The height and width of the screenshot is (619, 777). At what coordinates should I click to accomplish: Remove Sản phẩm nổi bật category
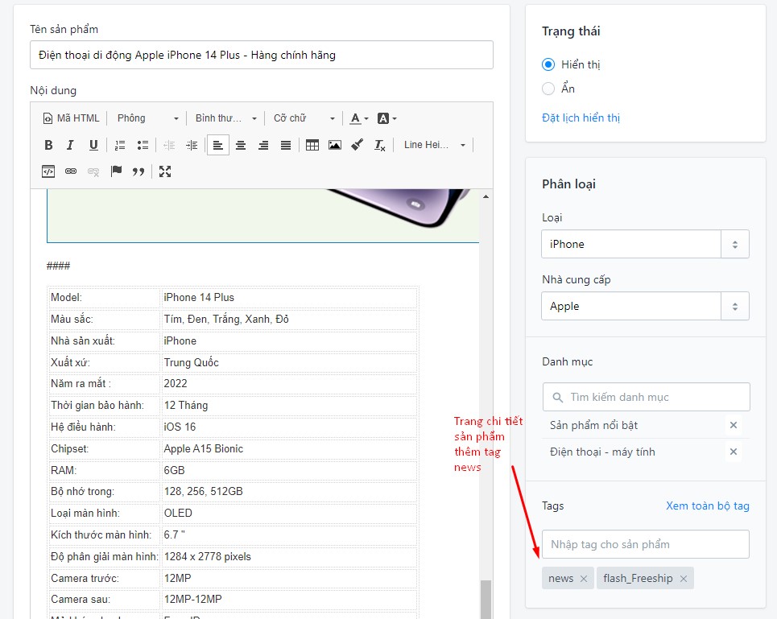coord(734,425)
